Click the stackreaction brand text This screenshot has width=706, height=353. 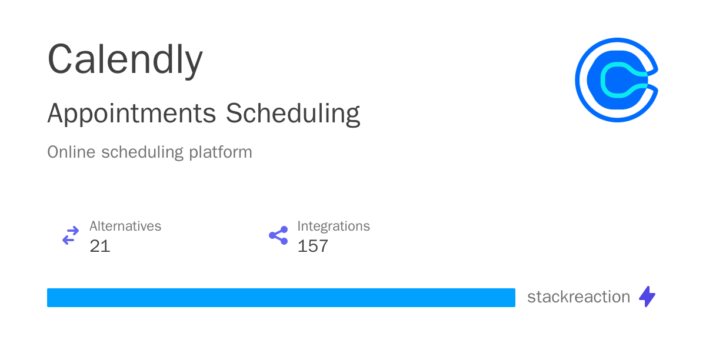pyautogui.click(x=578, y=297)
